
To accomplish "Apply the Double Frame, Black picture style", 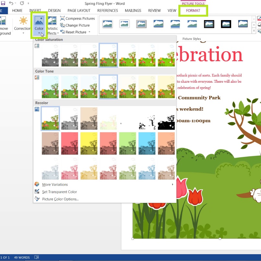I will [x=209, y=24].
